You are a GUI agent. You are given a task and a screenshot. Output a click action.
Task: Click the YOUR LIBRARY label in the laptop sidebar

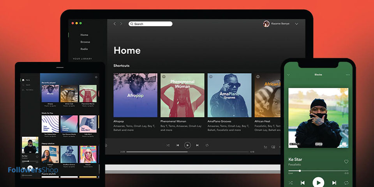point(82,59)
